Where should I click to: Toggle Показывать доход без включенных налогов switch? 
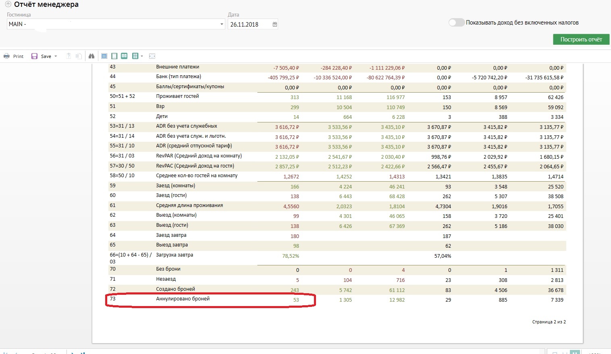(x=456, y=23)
